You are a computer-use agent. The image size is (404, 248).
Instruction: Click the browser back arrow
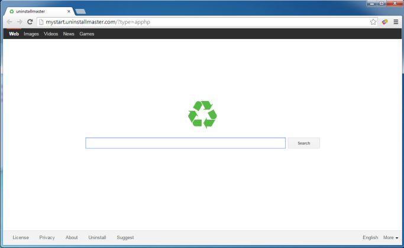coord(9,22)
